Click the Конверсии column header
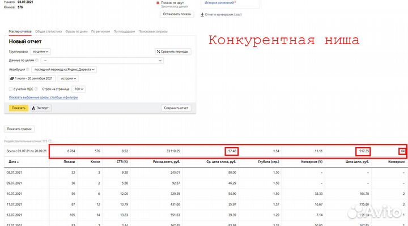The width and height of the screenshot is (408, 226). 396,162
